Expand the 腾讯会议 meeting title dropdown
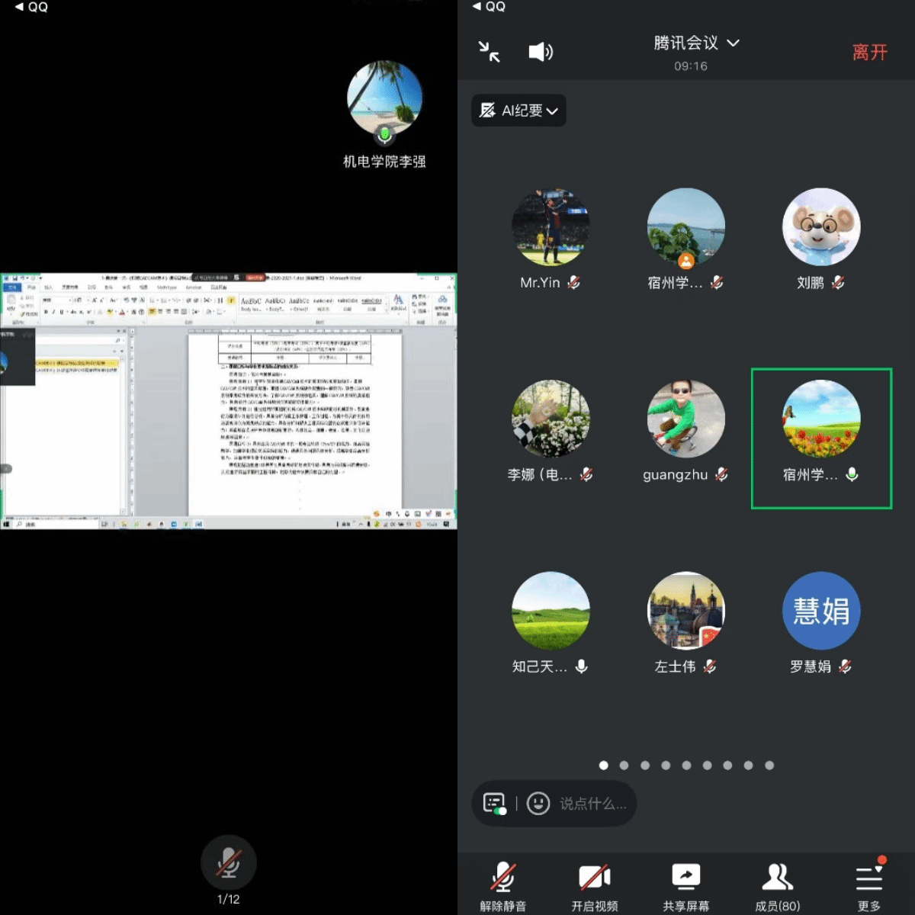 coord(696,43)
